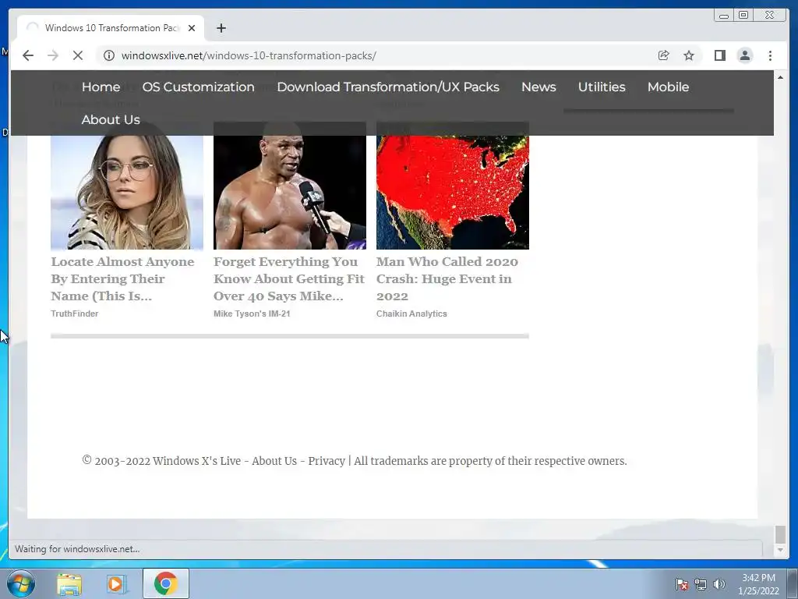Open 'Forget Everything You Know About Getting Fit' link

tap(289, 278)
